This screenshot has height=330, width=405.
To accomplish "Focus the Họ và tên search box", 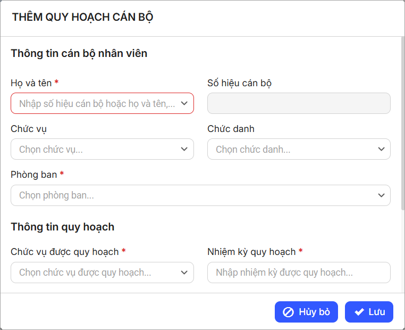I will coord(96,103).
